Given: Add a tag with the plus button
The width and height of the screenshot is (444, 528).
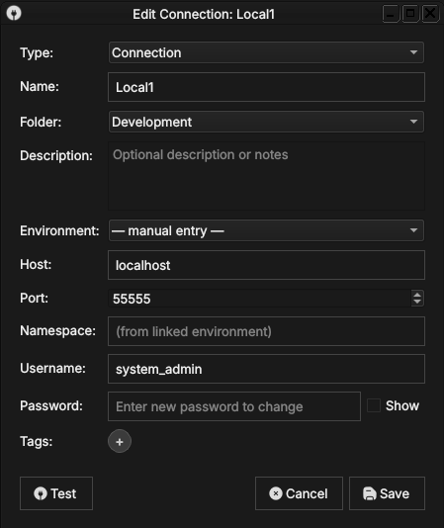Looking at the screenshot, I should click(120, 441).
